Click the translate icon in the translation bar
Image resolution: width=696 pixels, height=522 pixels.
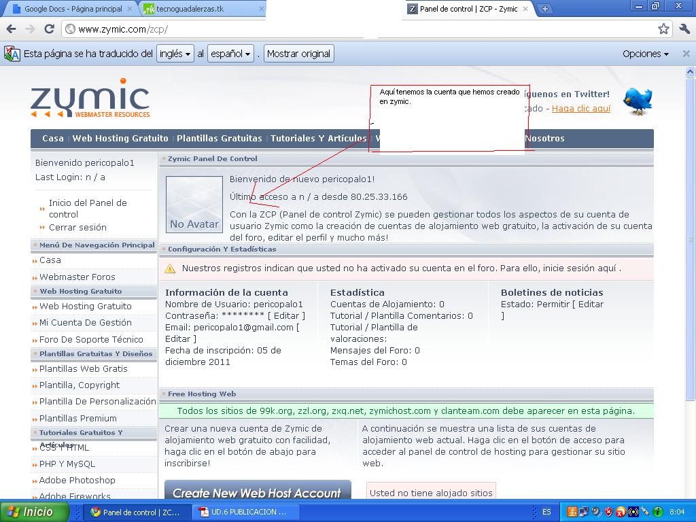[12, 54]
